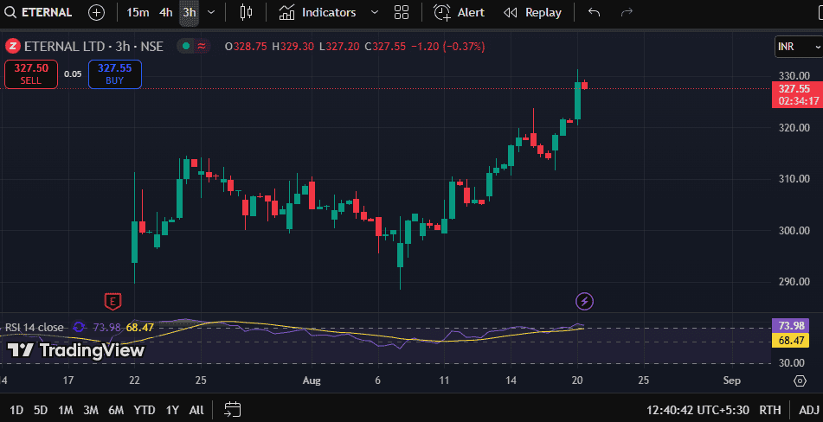Click the Sep date axis label

click(x=731, y=380)
